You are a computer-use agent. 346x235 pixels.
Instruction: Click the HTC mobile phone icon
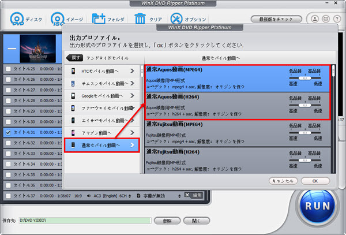pyautogui.click(x=73, y=71)
